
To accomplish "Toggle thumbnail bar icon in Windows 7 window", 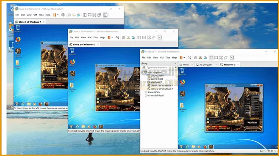I will click(x=216, y=58).
